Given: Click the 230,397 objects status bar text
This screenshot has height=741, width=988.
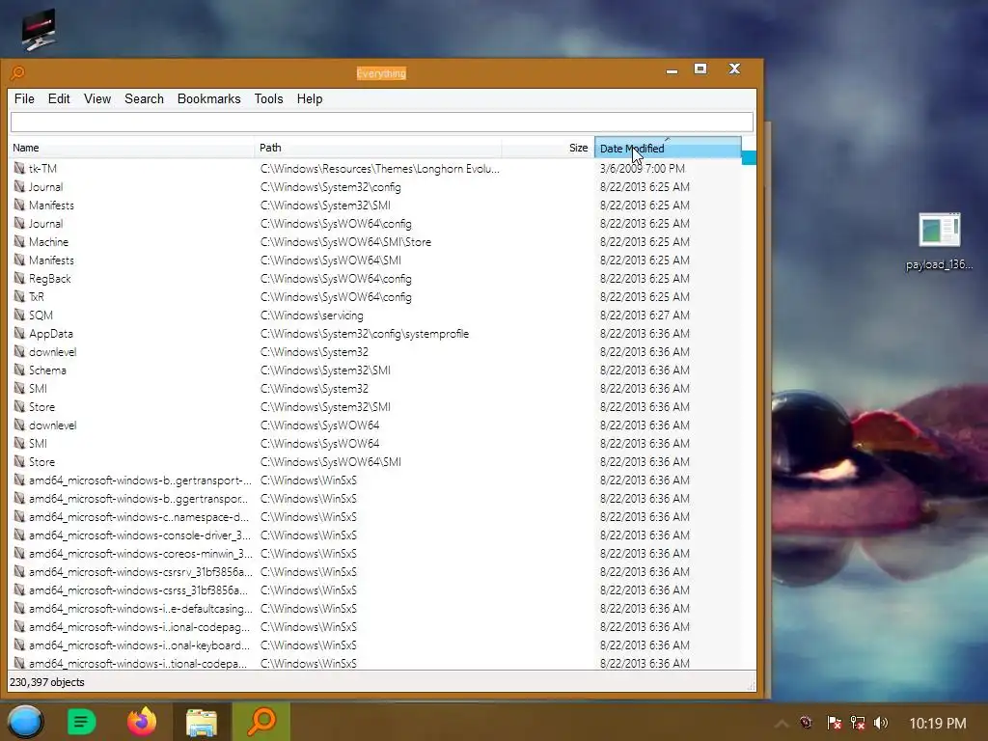Looking at the screenshot, I should (46, 682).
